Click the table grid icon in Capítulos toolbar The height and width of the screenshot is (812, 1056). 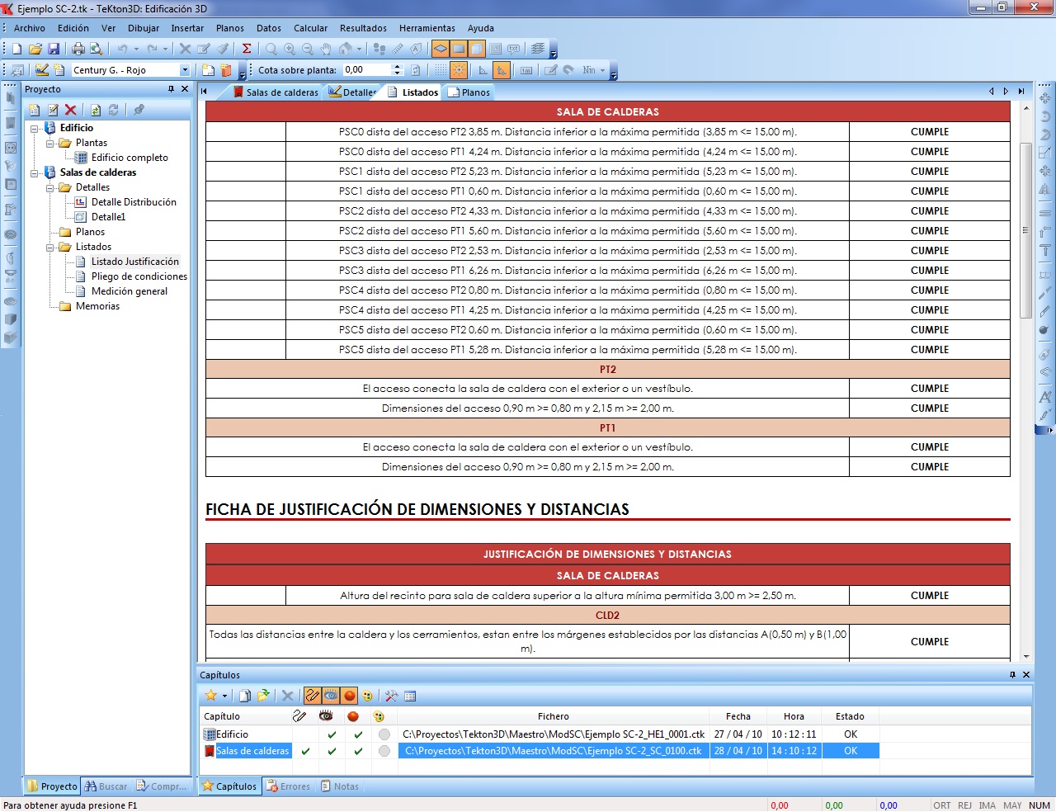click(x=410, y=696)
